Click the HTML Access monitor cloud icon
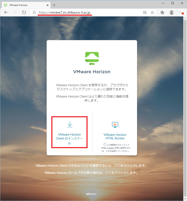 pos(115,125)
